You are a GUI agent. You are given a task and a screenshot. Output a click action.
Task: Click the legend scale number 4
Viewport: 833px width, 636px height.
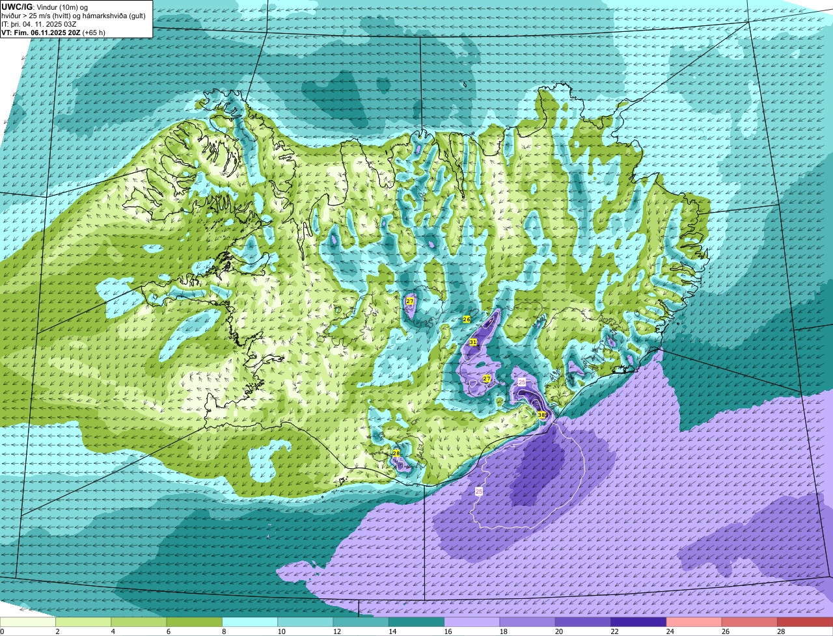pos(113,631)
